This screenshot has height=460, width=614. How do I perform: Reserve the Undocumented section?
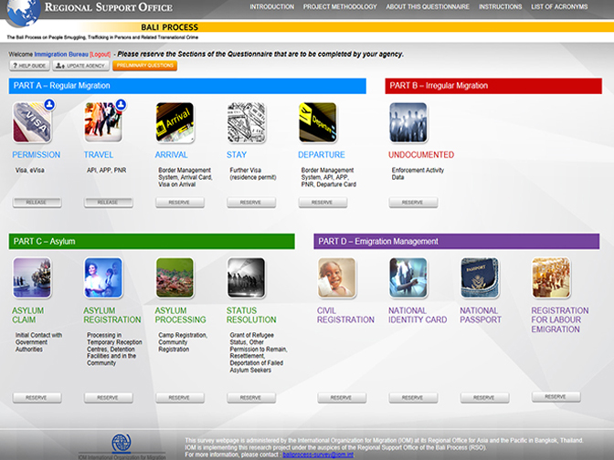click(413, 203)
